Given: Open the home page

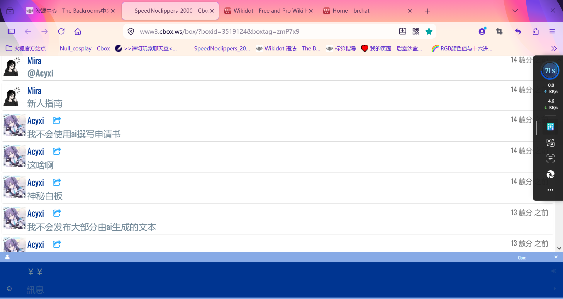Looking at the screenshot, I should click(x=78, y=31).
